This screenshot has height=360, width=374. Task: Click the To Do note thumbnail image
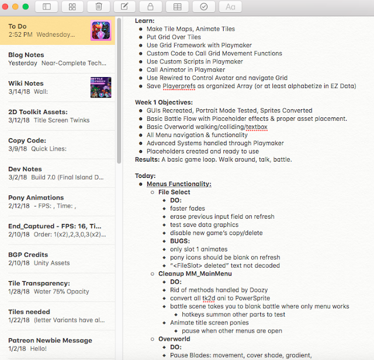[101, 30]
